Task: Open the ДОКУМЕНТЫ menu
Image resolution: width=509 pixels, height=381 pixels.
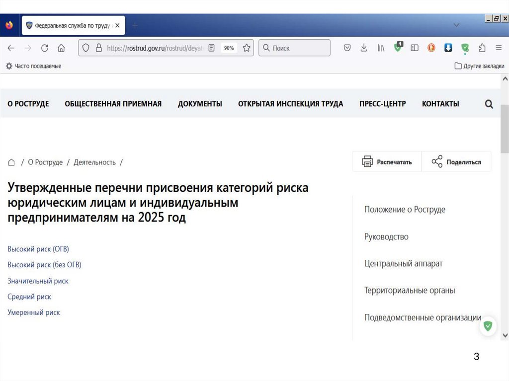Action: pos(200,103)
